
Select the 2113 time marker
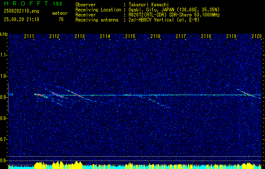pos(80,36)
